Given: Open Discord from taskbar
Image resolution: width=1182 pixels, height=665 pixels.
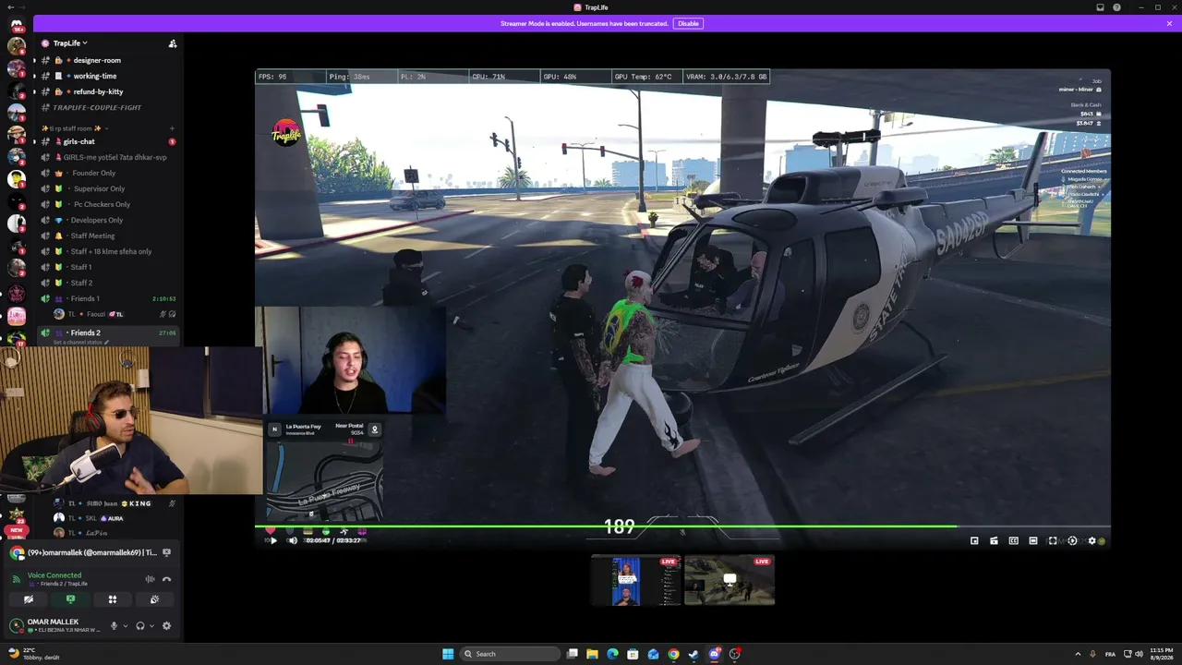Looking at the screenshot, I should point(714,654).
